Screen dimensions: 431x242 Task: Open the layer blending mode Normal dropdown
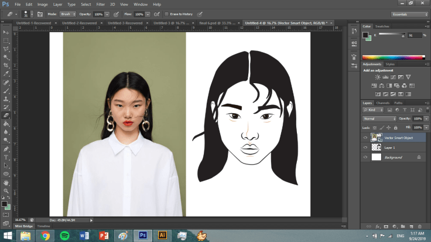tap(379, 118)
